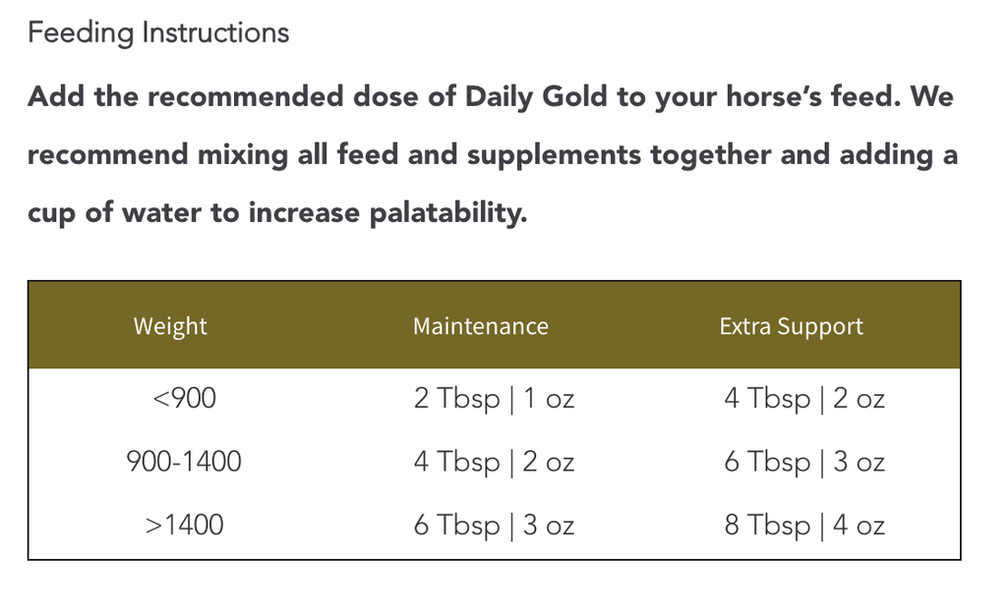Click the maintenance 6 Tbsp | 3 oz for >1400
This screenshot has width=1007, height=616.
(494, 526)
